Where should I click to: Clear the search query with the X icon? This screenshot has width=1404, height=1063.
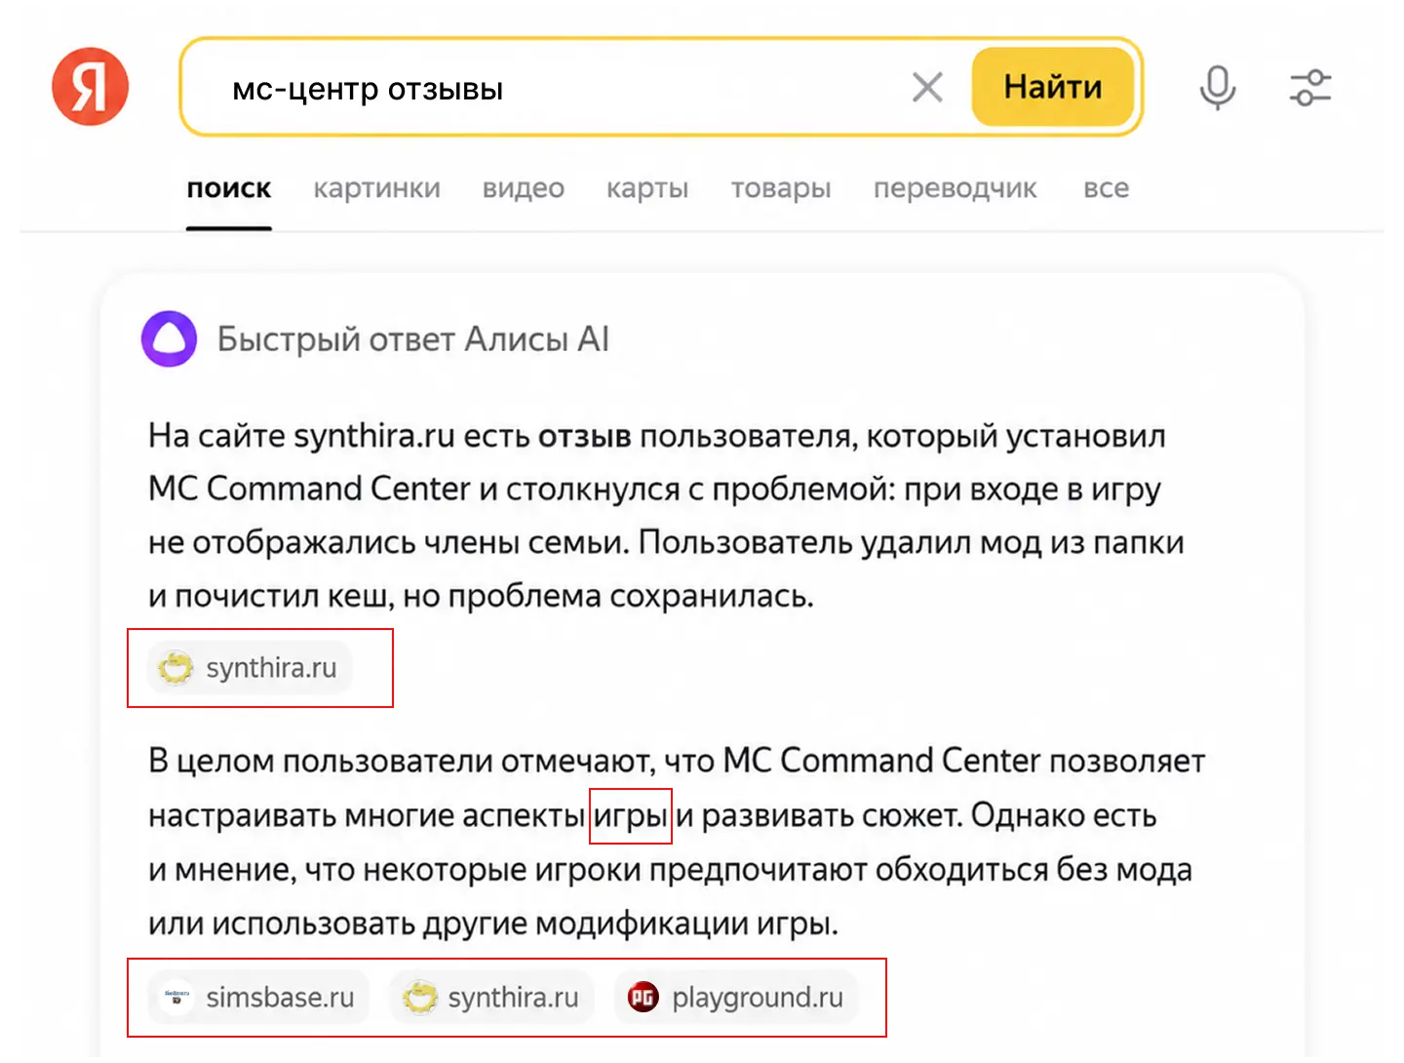927,87
